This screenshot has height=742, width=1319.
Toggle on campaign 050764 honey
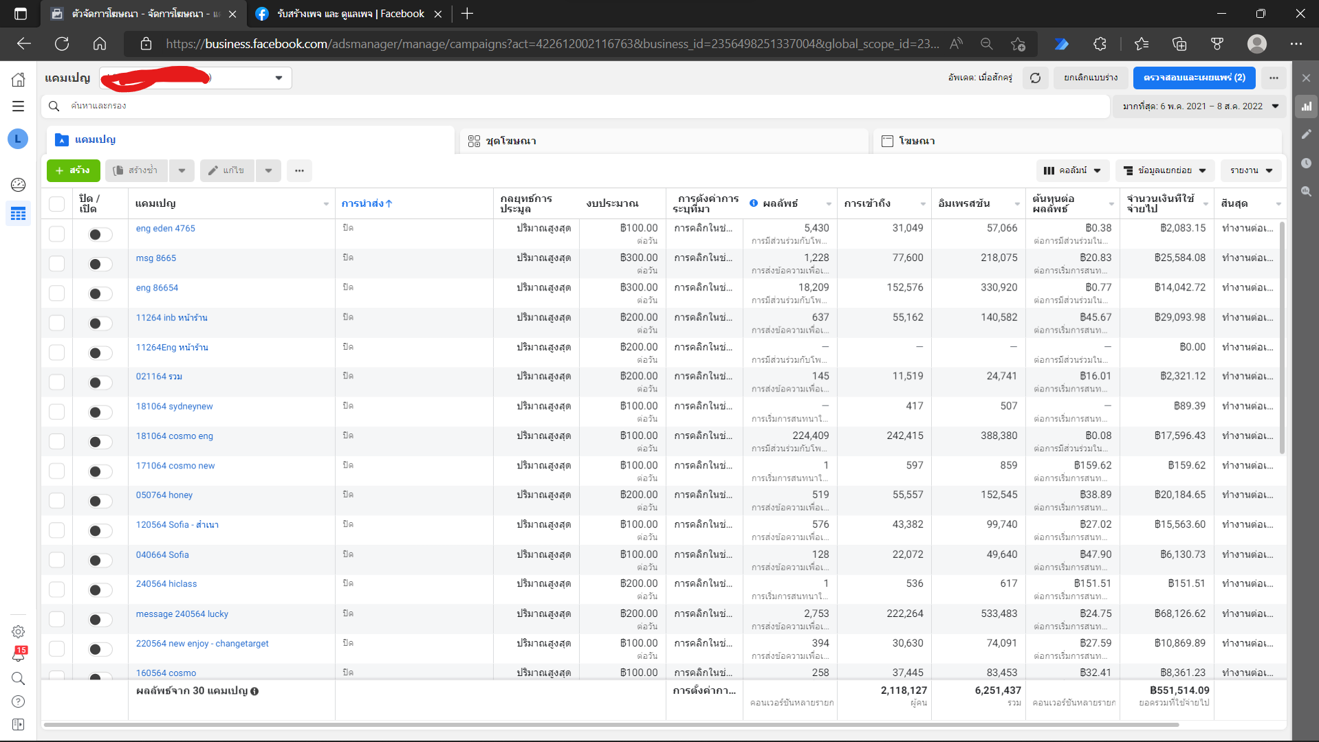pos(100,501)
